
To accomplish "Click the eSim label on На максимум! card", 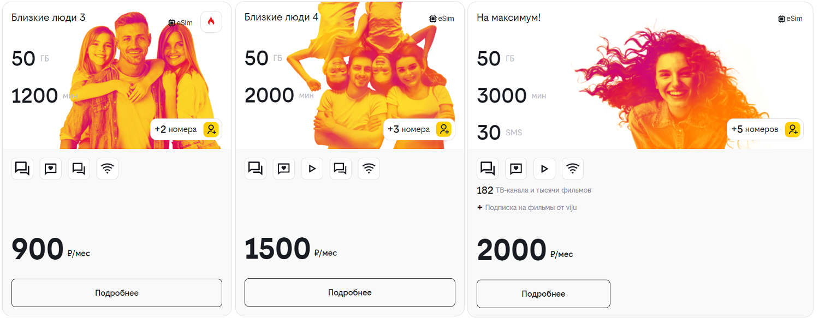I will point(790,19).
